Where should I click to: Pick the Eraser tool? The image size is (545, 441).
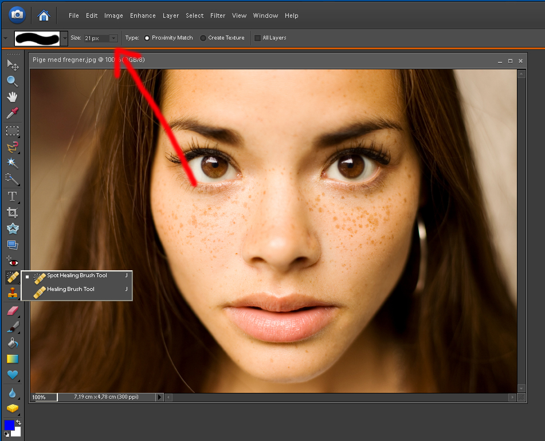click(x=12, y=310)
